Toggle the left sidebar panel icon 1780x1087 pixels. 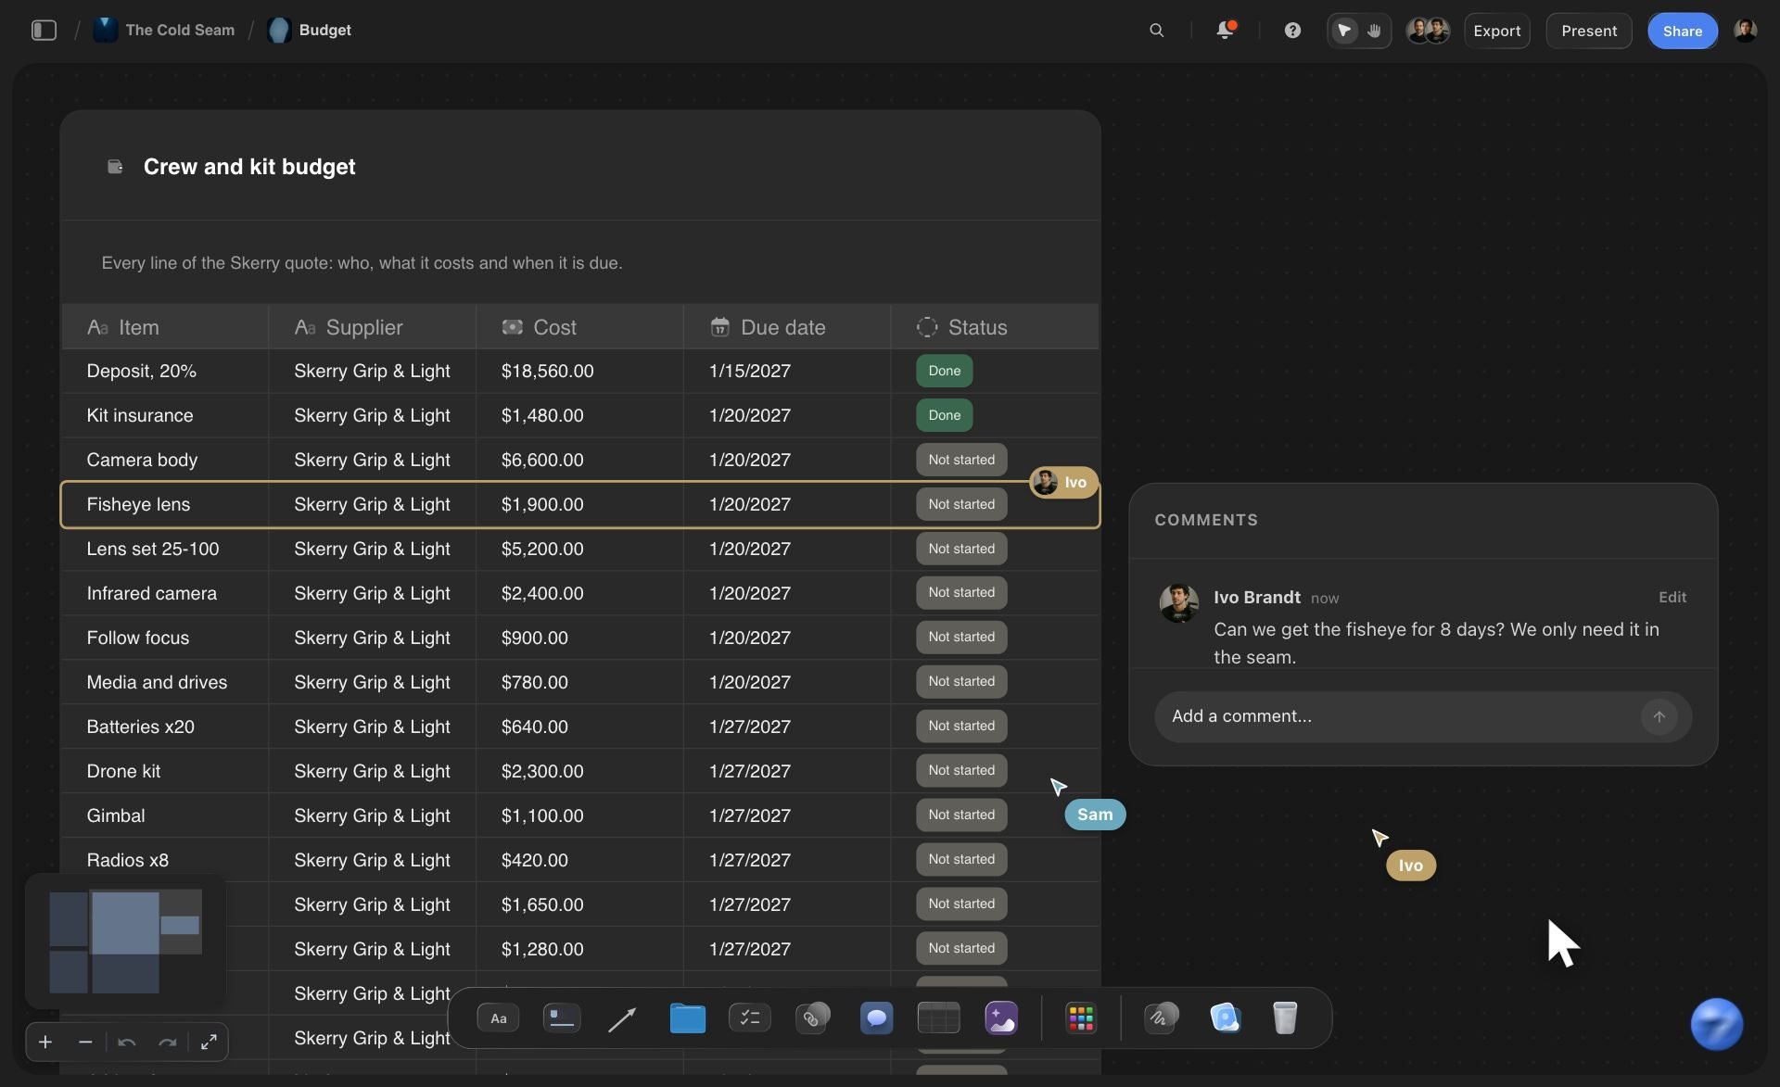44,31
